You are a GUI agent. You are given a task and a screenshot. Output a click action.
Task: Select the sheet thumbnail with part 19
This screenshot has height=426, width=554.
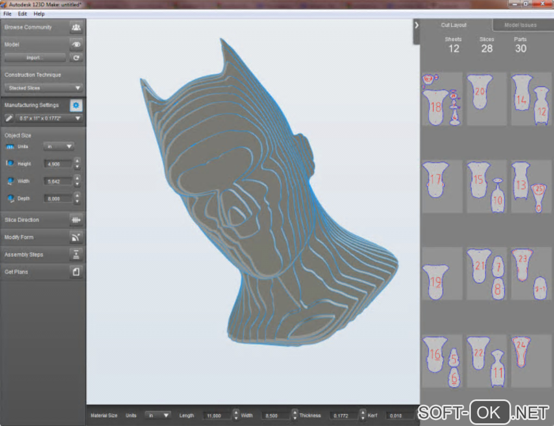pyautogui.click(x=442, y=274)
